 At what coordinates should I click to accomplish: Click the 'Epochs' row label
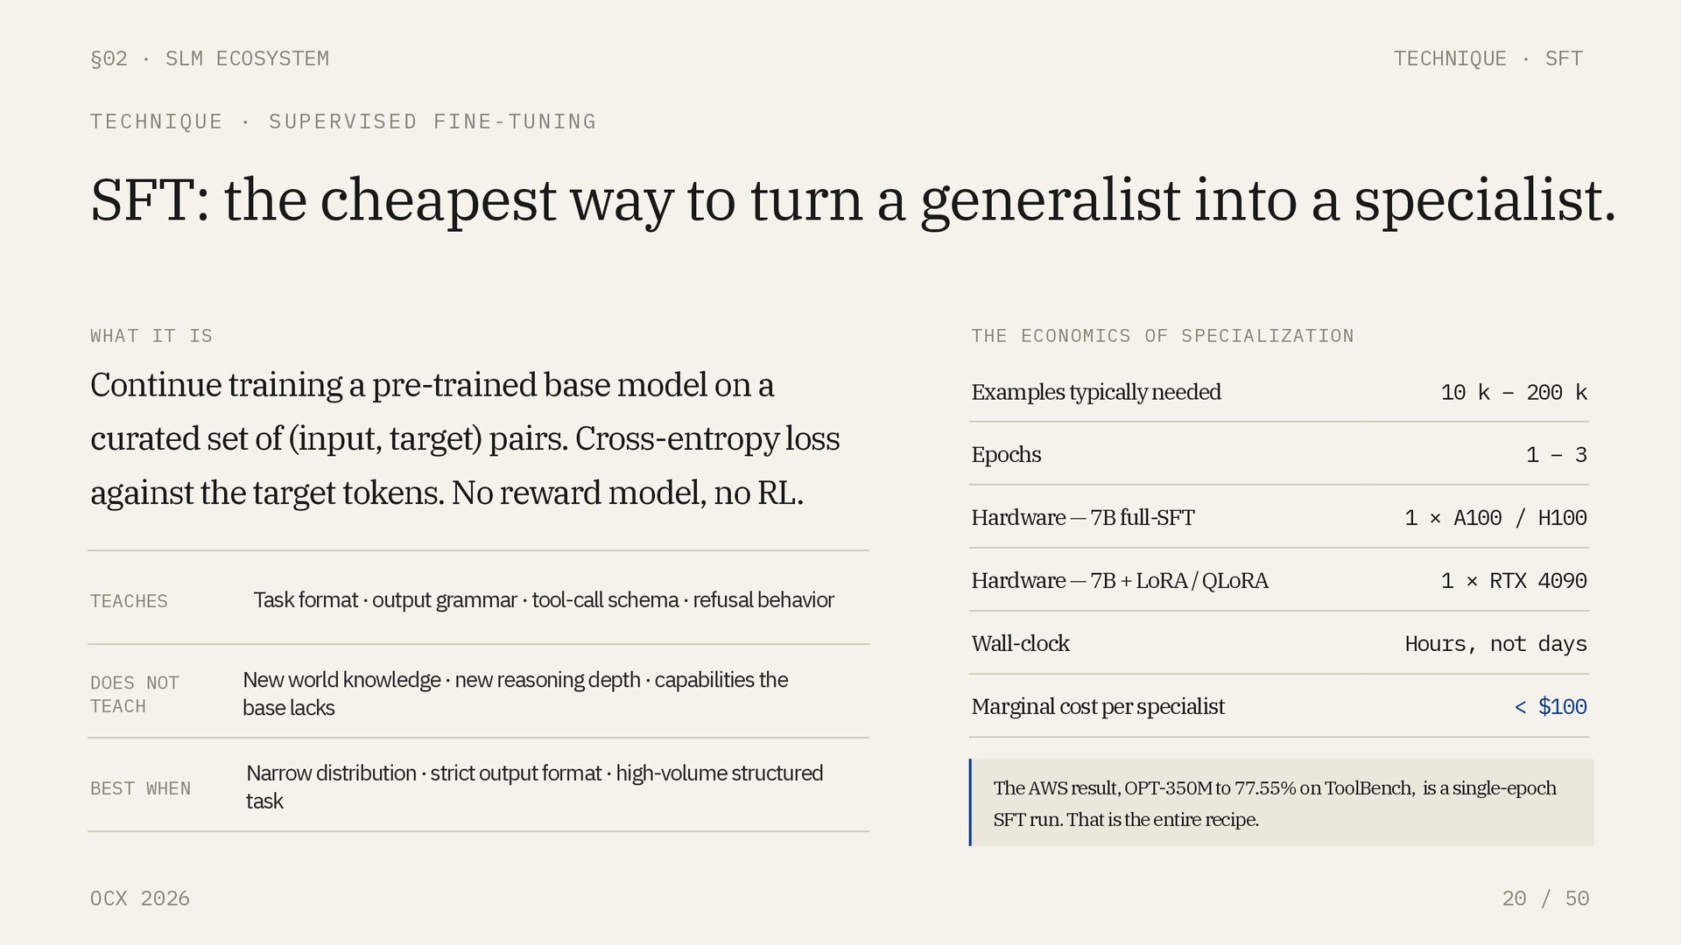click(1006, 455)
